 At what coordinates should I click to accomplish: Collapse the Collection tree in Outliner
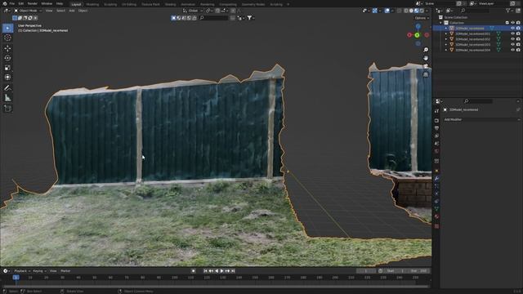(x=441, y=23)
